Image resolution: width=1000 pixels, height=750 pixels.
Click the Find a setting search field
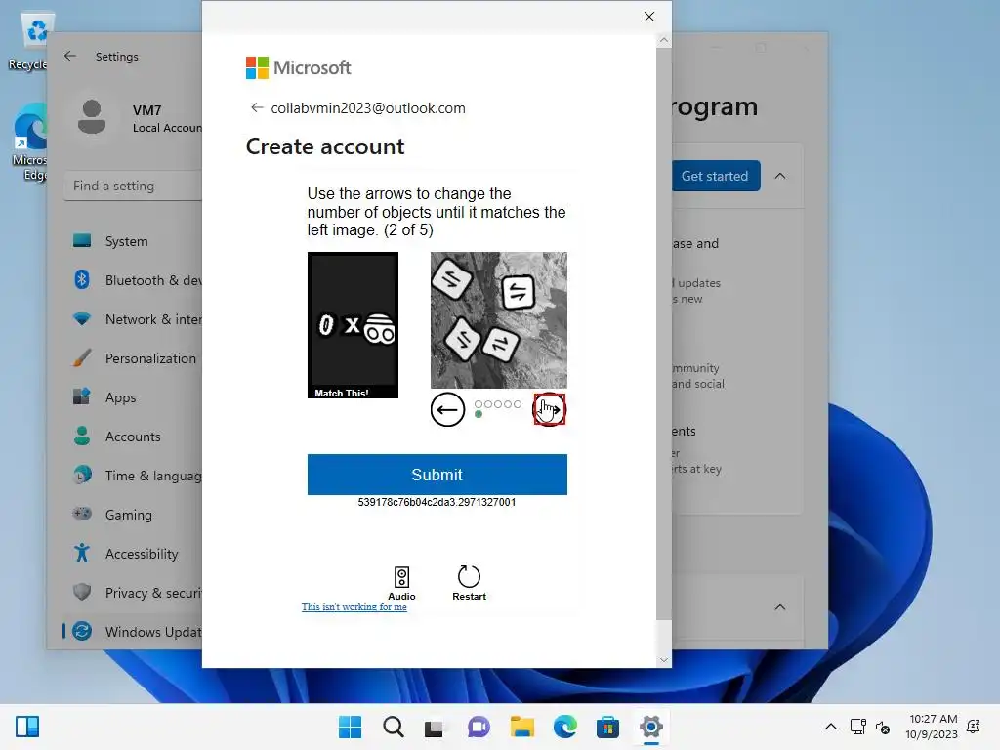(133, 186)
